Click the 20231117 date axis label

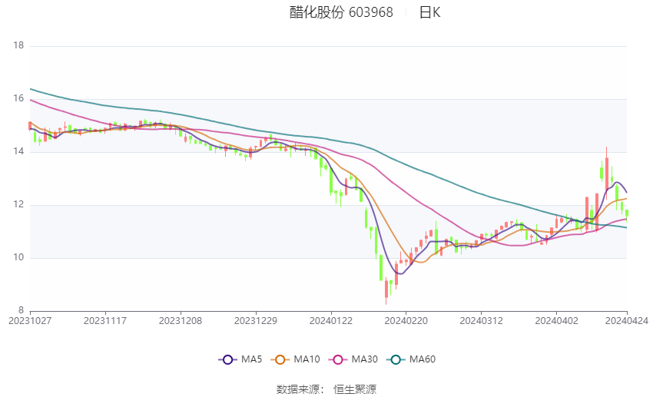(x=105, y=321)
